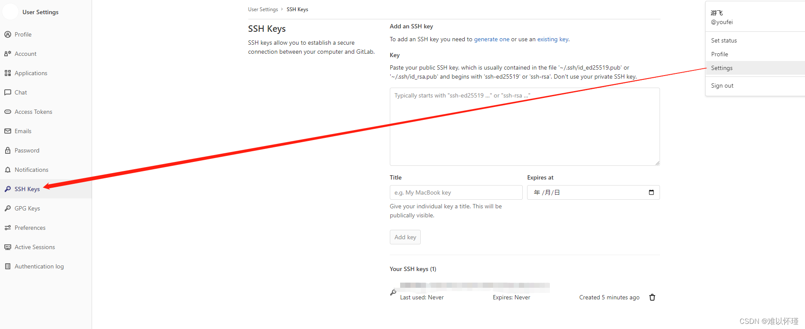
Task: Focus the Expires at date field
Action: [x=593, y=192]
